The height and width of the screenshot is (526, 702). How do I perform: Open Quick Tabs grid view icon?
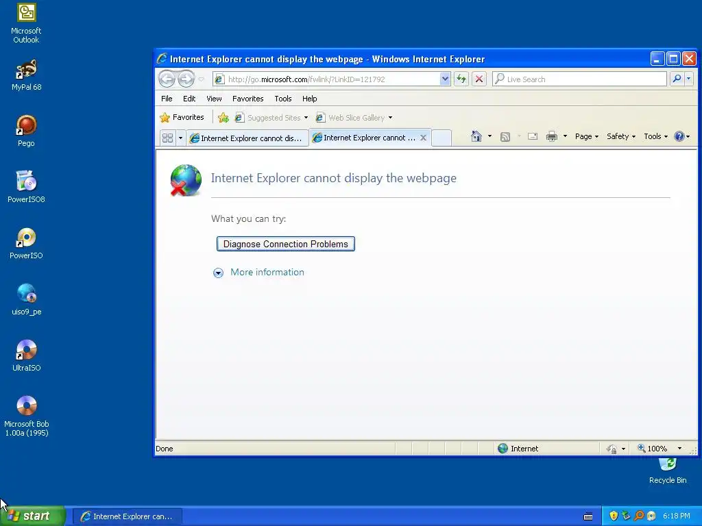click(167, 138)
